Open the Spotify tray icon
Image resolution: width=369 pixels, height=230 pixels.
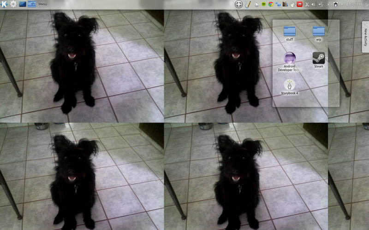tap(263, 4)
